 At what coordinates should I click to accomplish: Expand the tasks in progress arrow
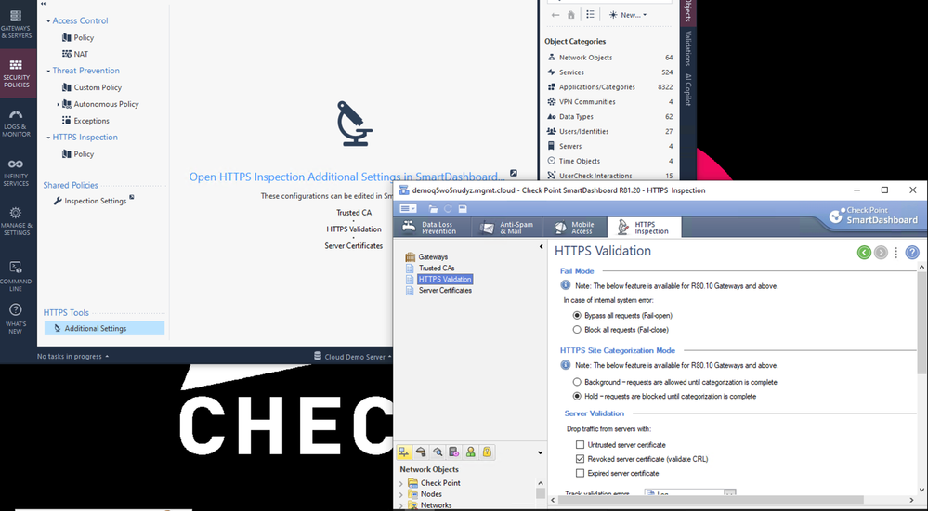click(107, 357)
